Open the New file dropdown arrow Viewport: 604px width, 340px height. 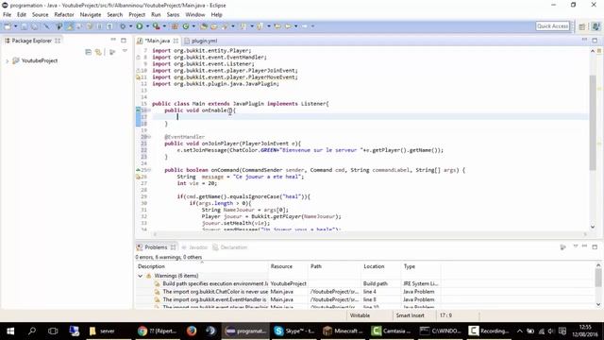15,26
